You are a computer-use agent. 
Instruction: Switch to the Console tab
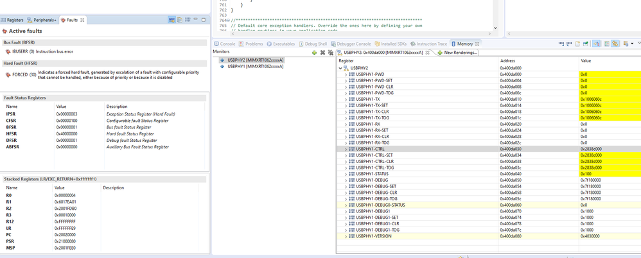tap(224, 44)
